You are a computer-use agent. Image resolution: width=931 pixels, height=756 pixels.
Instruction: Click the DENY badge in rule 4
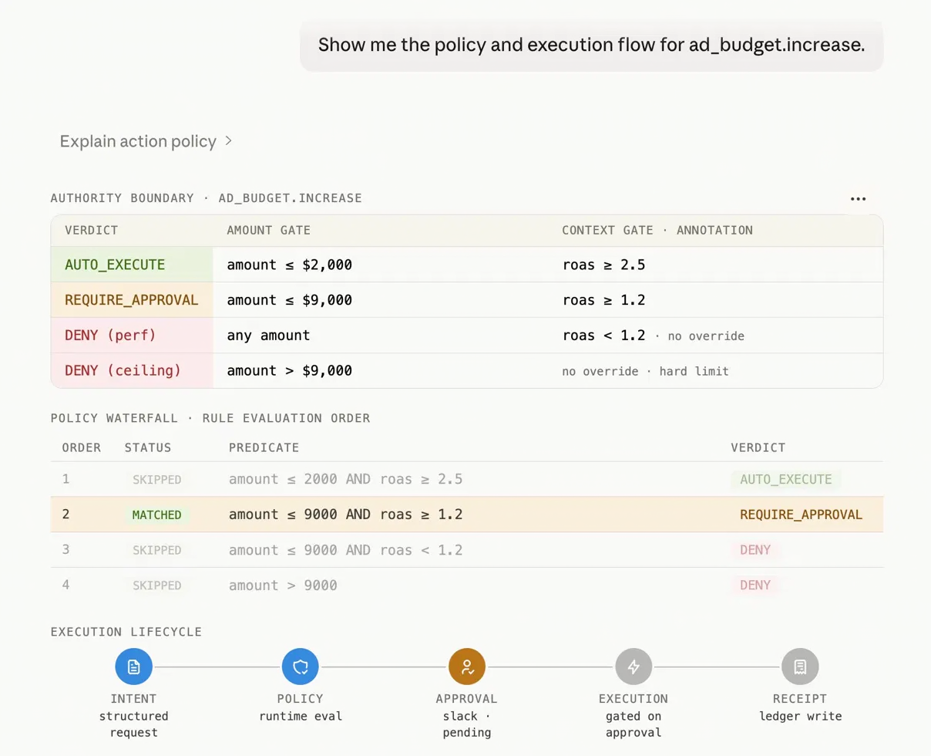pyautogui.click(x=755, y=586)
